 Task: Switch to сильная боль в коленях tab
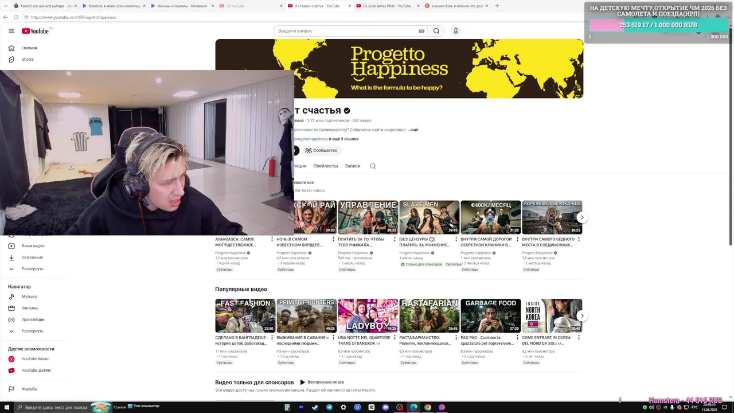[456, 6]
